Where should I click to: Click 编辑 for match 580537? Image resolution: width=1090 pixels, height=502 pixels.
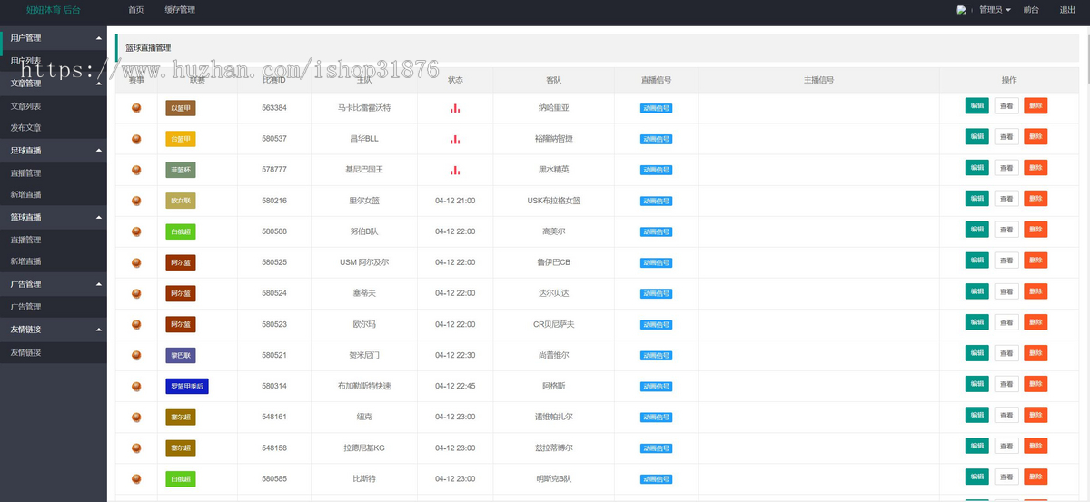[x=977, y=137]
